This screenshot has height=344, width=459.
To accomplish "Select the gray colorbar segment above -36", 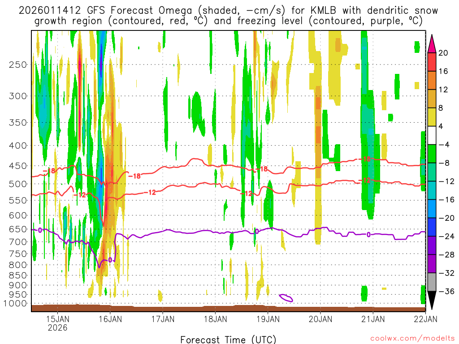I will coord(432,282).
